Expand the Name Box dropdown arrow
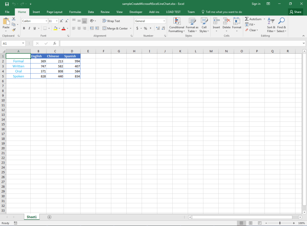Viewport: 307px width, 226px height. click(23, 43)
